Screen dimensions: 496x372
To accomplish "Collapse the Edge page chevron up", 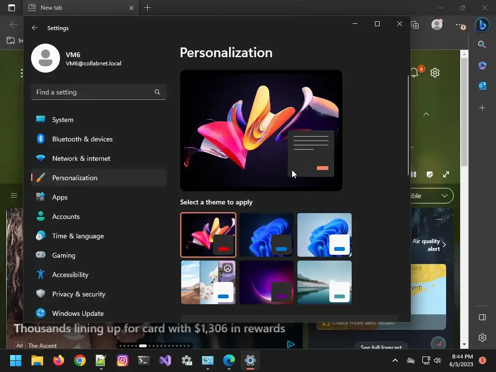I will 426,114.
